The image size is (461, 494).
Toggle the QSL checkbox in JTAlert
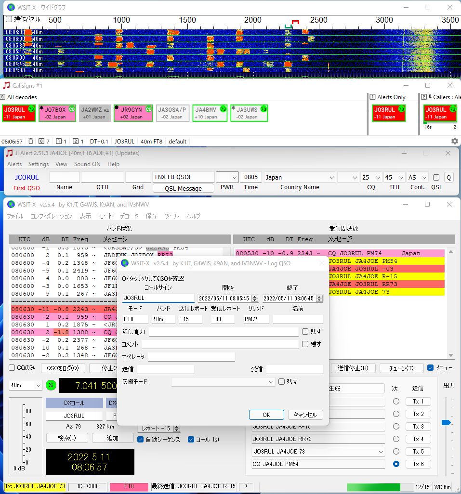coord(436,177)
